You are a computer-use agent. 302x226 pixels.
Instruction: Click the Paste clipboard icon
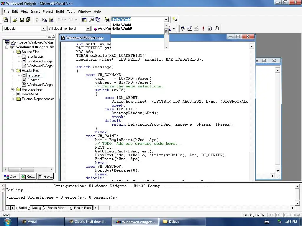click(51, 20)
